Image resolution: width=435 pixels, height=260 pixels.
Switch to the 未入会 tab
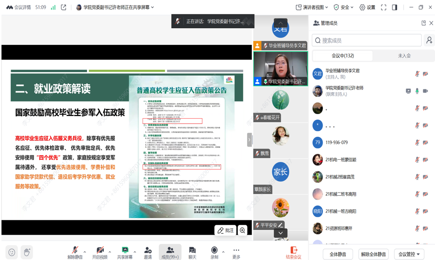(404, 55)
